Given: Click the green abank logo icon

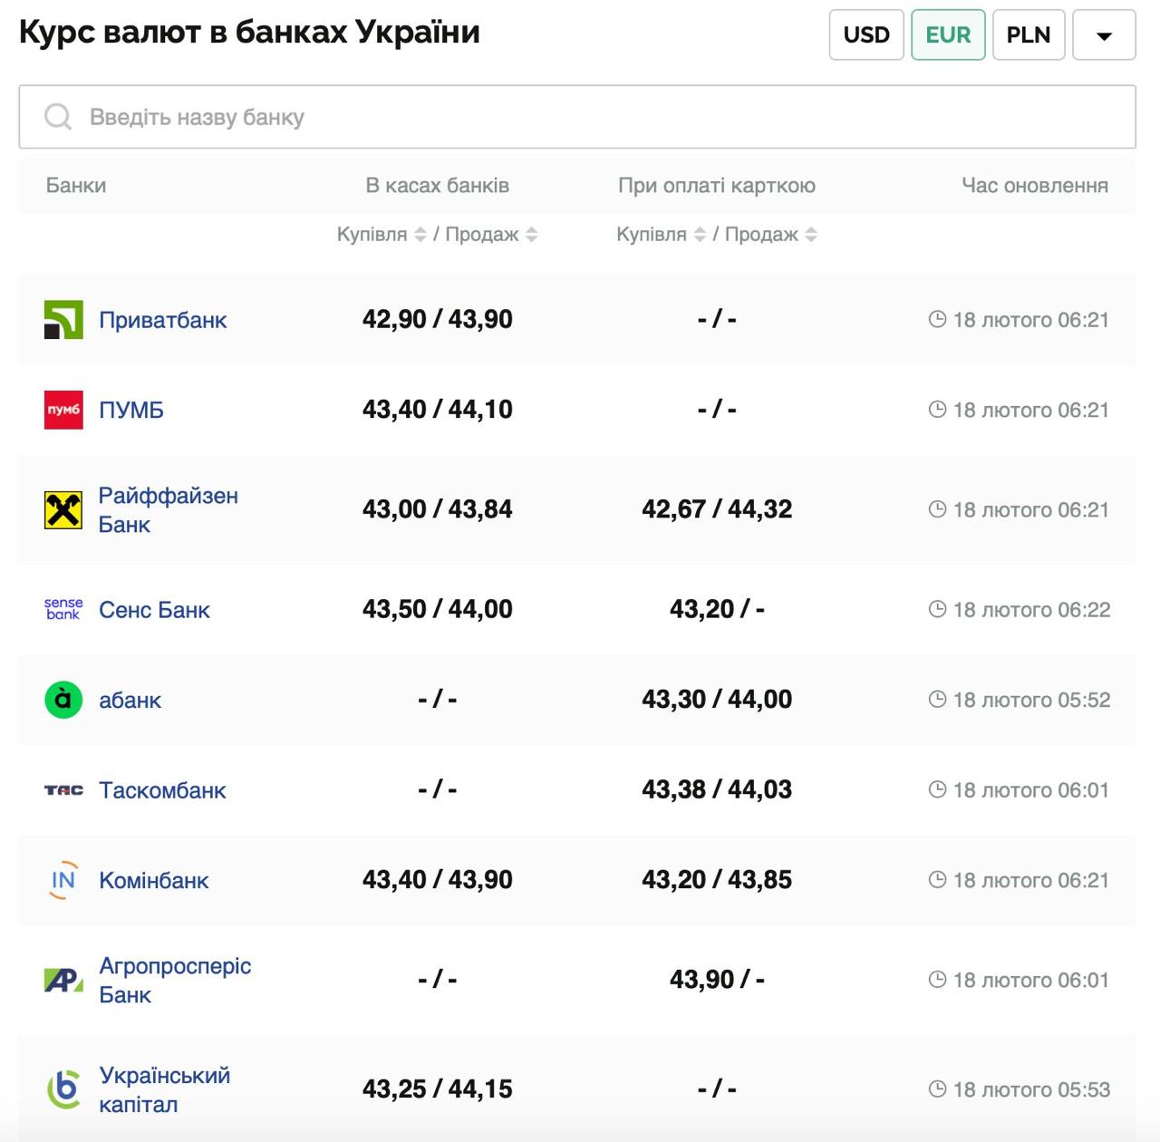Looking at the screenshot, I should [63, 700].
